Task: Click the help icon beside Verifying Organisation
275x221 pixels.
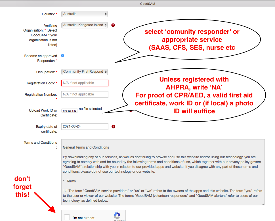Action: [113, 25]
